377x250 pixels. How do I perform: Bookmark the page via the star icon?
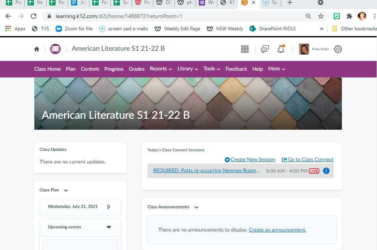321,17
